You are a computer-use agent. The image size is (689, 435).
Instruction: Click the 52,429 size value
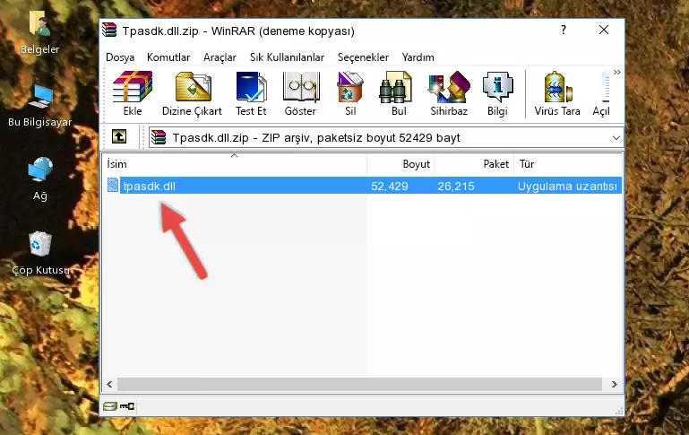click(x=390, y=186)
